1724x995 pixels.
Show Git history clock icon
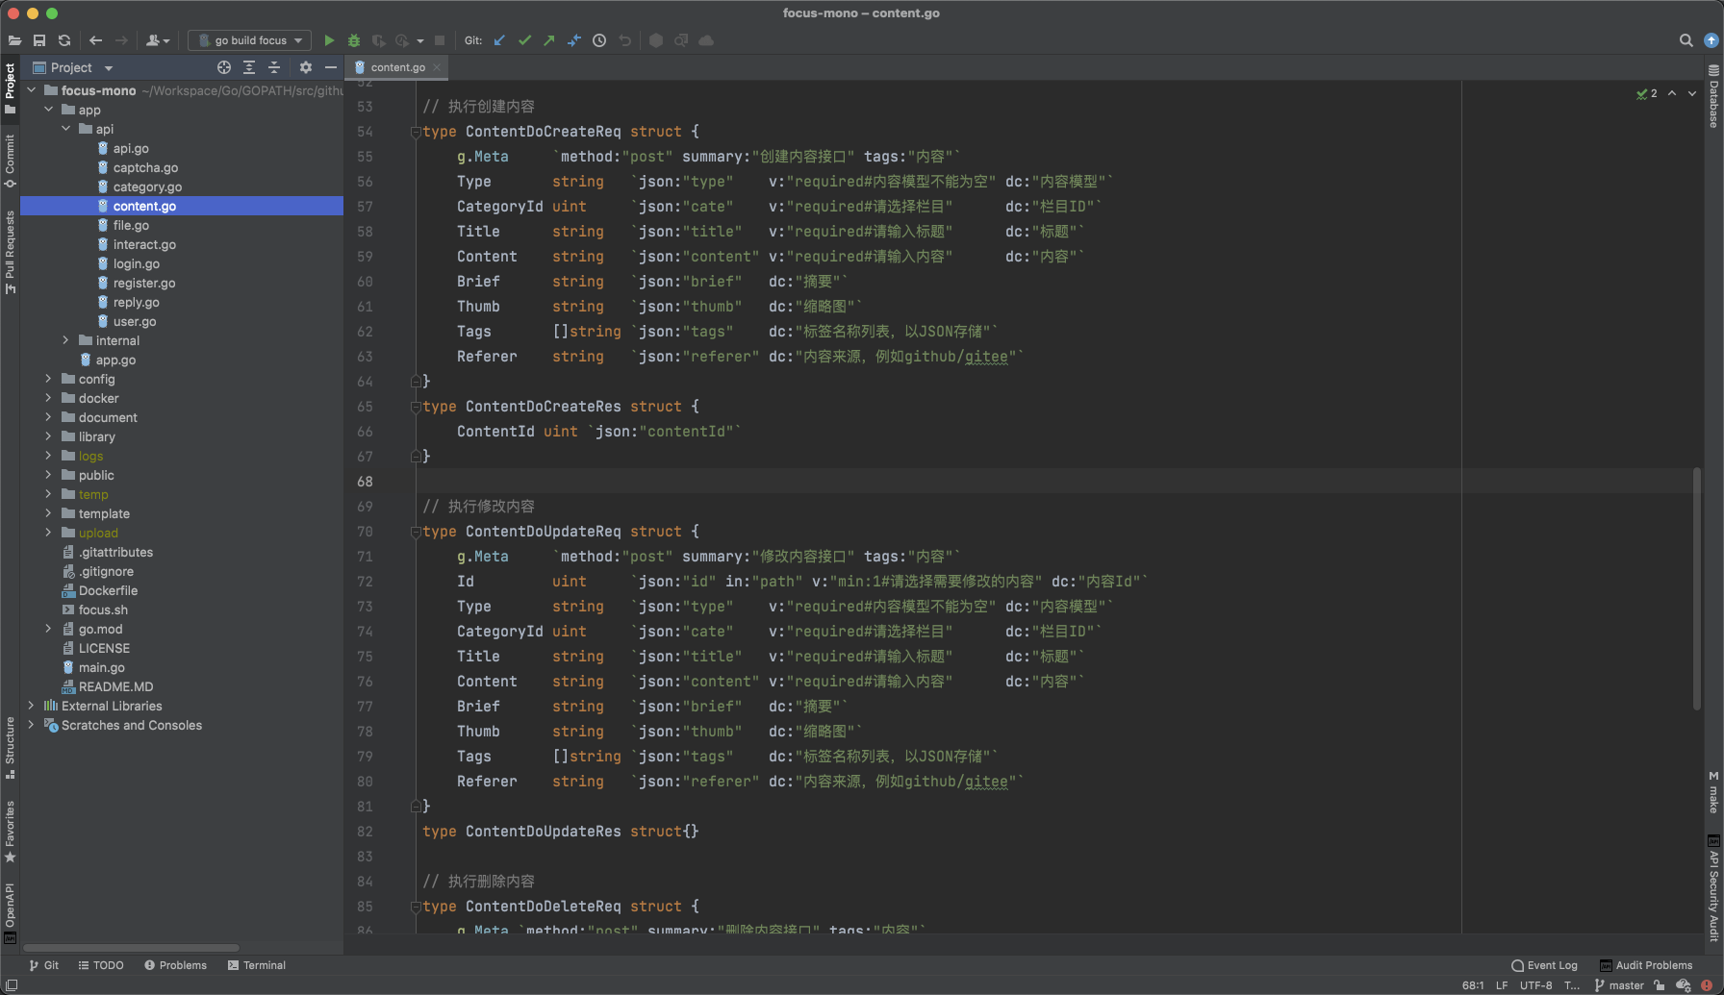pyautogui.click(x=599, y=40)
